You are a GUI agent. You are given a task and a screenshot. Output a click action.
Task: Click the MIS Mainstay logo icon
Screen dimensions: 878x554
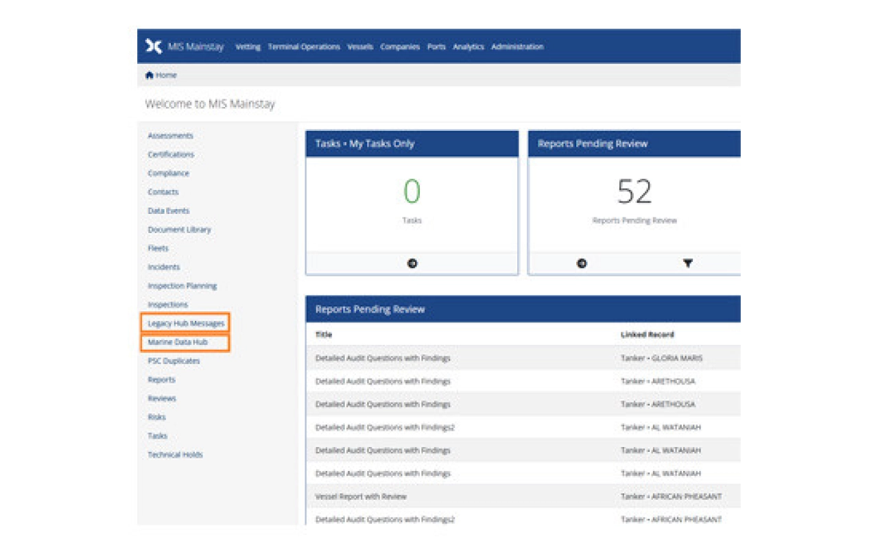[154, 47]
